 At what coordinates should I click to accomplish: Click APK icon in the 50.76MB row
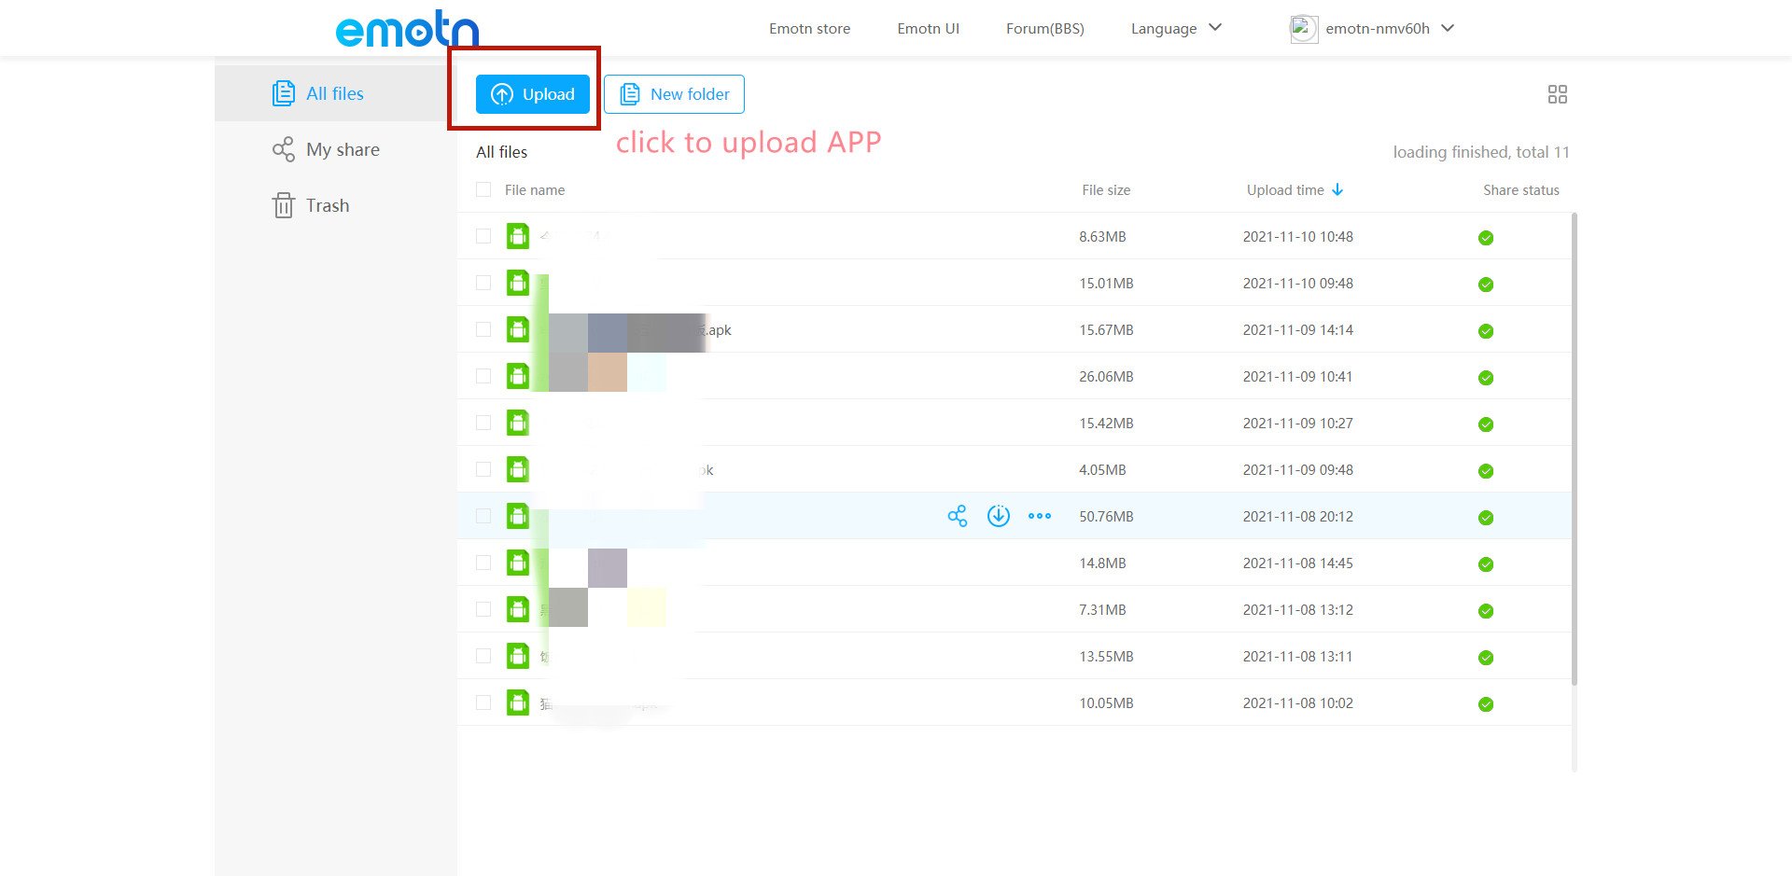[x=517, y=516]
